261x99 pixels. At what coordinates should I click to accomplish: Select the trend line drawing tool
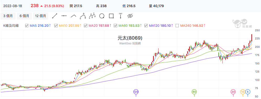point(55,16)
